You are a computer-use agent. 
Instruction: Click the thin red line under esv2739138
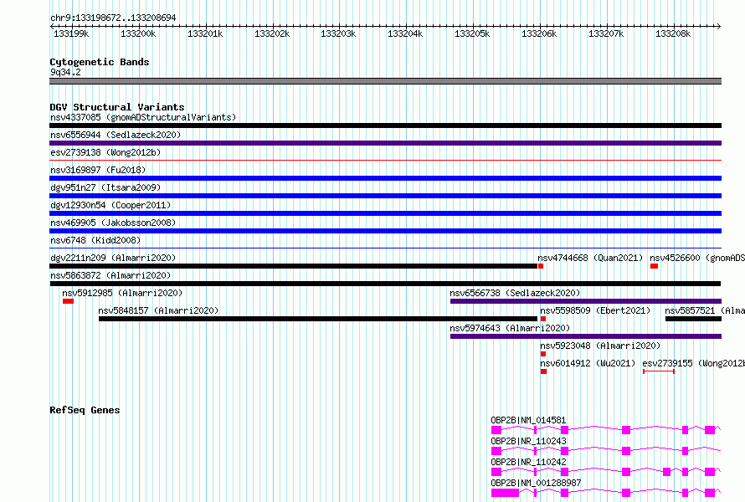[385, 161]
